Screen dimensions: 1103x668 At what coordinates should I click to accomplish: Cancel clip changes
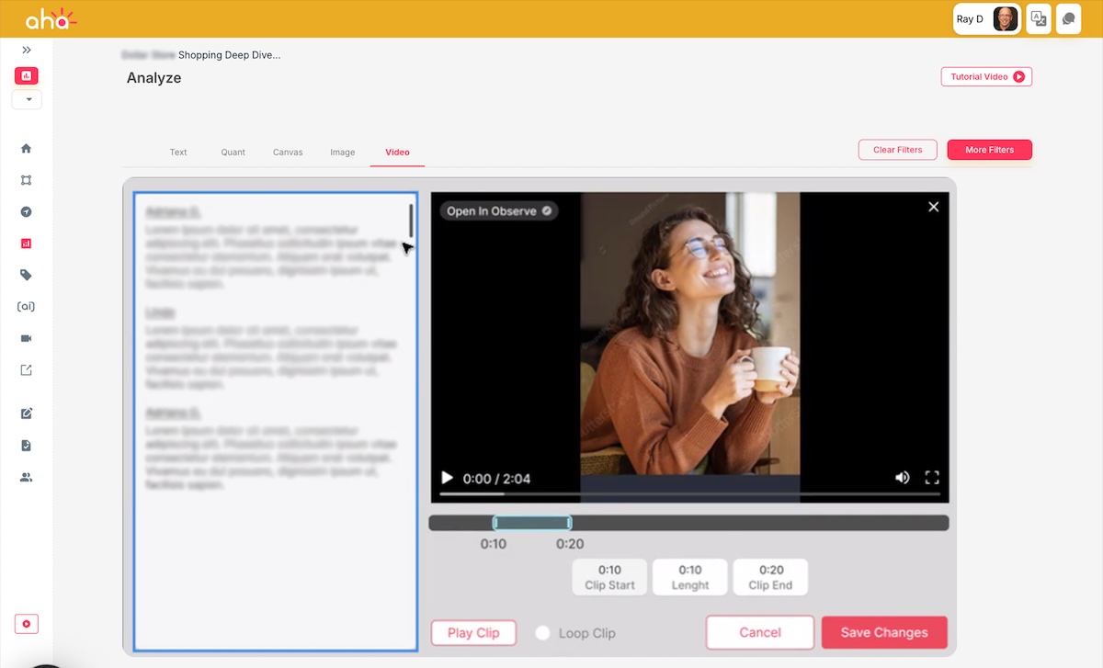click(x=760, y=632)
